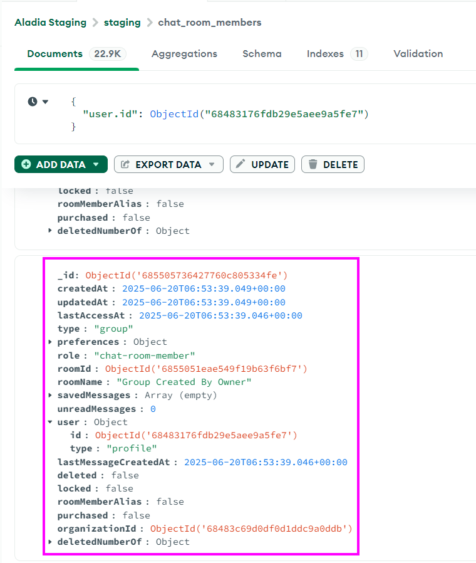Click the UPDATE button
The image size is (476, 563).
tap(262, 164)
